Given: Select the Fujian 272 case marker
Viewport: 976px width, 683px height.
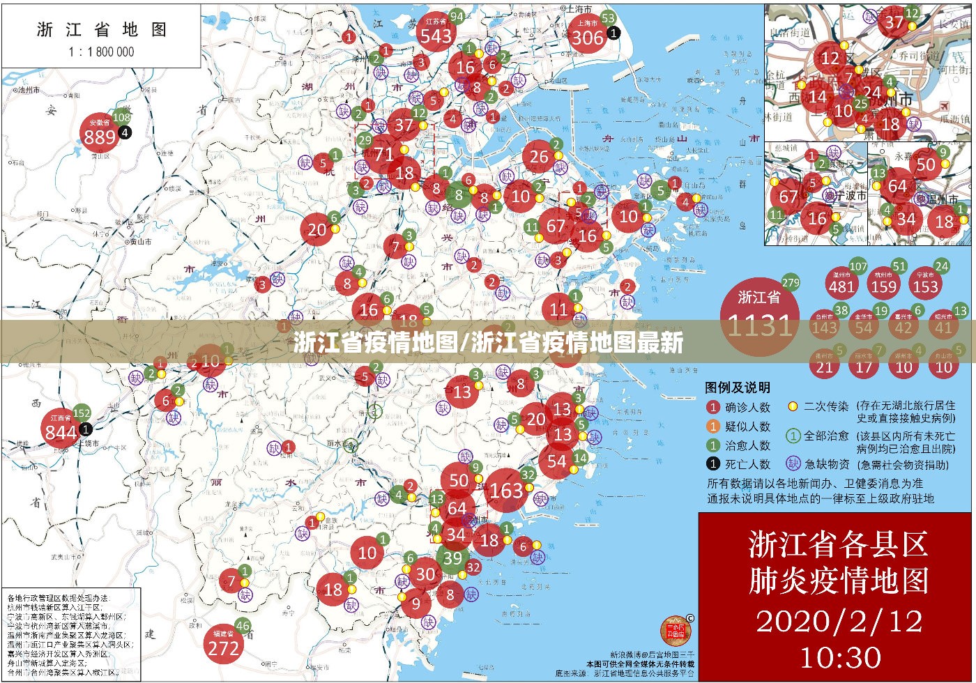Looking at the screenshot, I should tap(223, 644).
